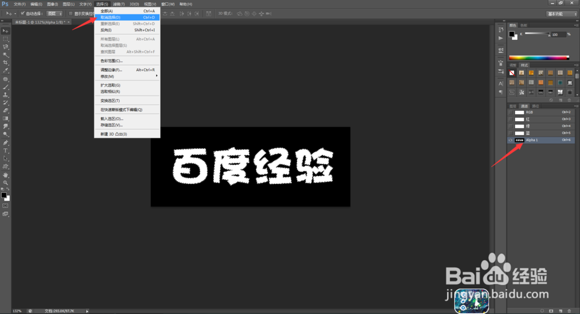Viewport: 580px width, 314px height.
Task: Click foreground color swatch in Color panel
Action: 512,34
